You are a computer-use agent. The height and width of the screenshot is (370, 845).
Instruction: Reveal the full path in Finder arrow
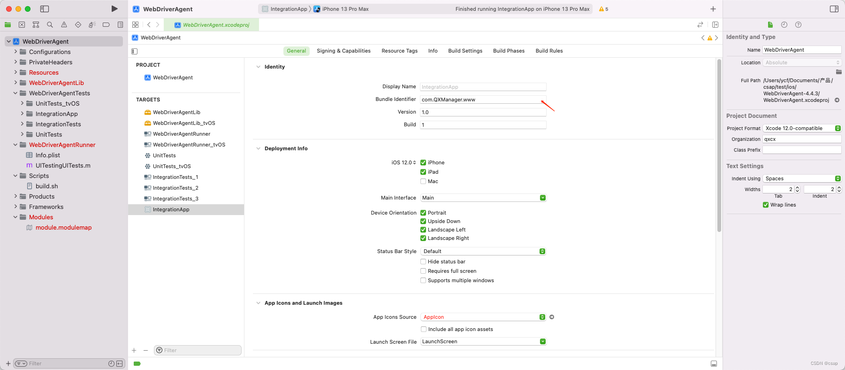click(837, 100)
